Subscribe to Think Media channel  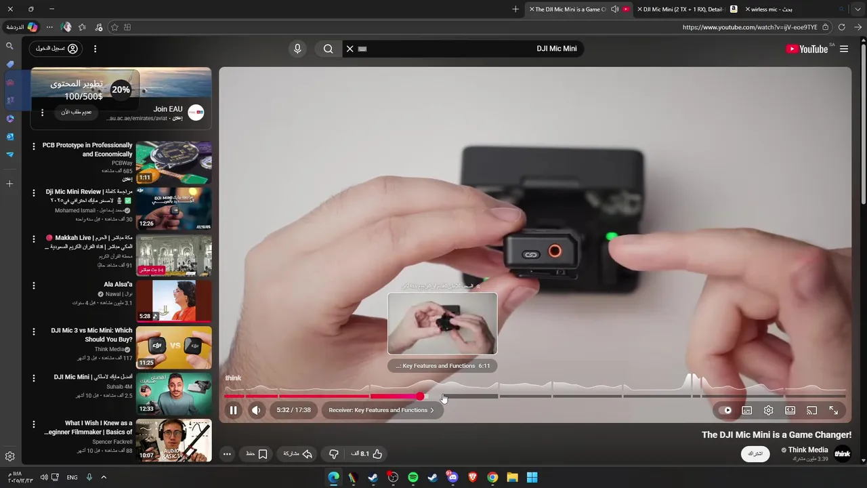755,454
